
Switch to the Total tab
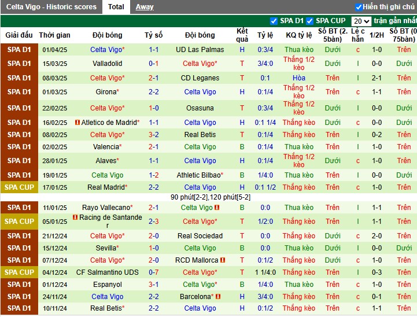[116, 6]
